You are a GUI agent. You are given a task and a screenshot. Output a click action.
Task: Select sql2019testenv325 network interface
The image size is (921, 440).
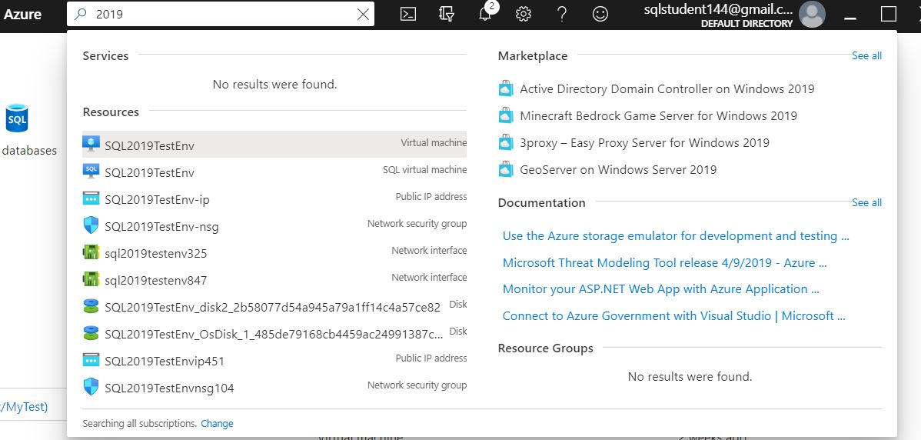click(x=156, y=253)
